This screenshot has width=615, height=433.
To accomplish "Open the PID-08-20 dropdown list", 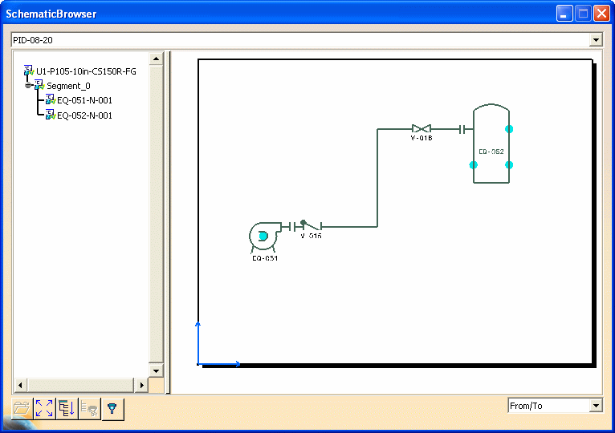I will point(595,39).
